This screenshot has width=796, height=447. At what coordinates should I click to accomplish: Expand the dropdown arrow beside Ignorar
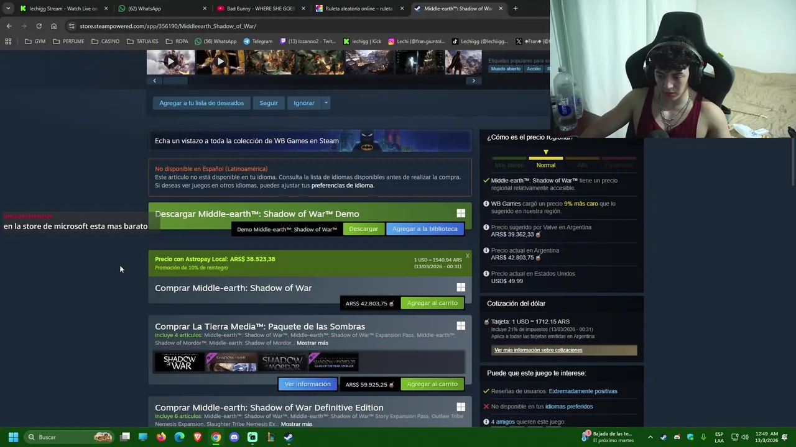point(325,103)
